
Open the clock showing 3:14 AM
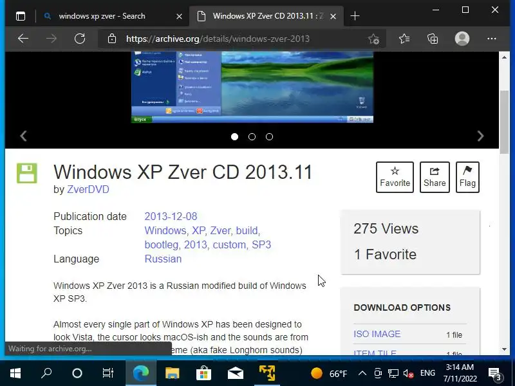point(460,373)
